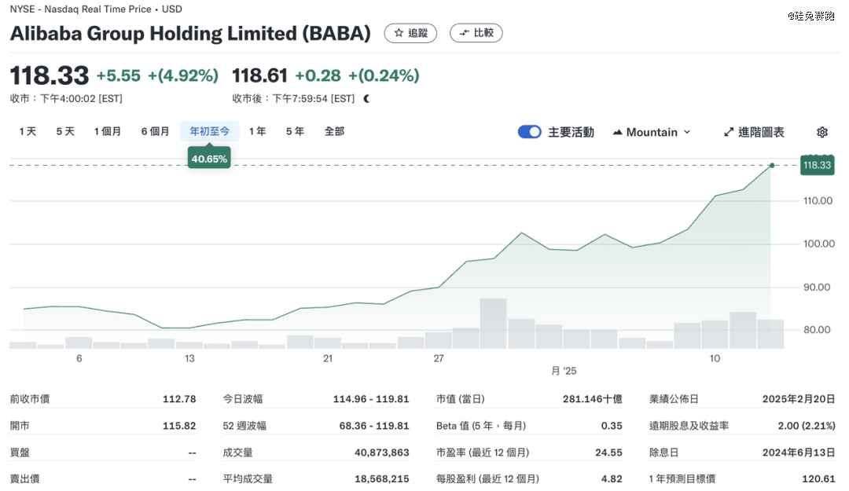Click the 118.33 price tag on chart axis
The height and width of the screenshot is (491, 849).
[817, 165]
